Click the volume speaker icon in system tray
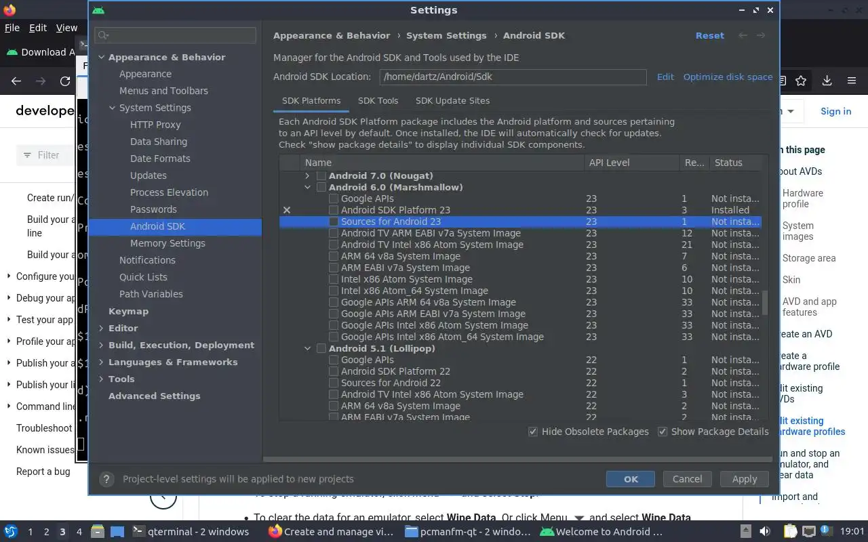868x542 pixels. pos(764,532)
